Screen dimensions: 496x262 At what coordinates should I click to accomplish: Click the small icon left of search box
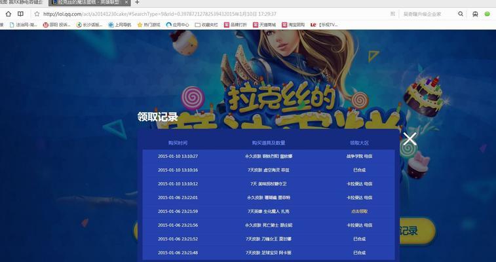(392, 14)
